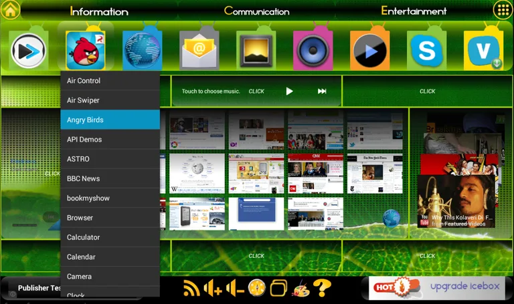Screen dimensions: 514x304
Task: Open the globe browser app icon
Action: tap(143, 51)
